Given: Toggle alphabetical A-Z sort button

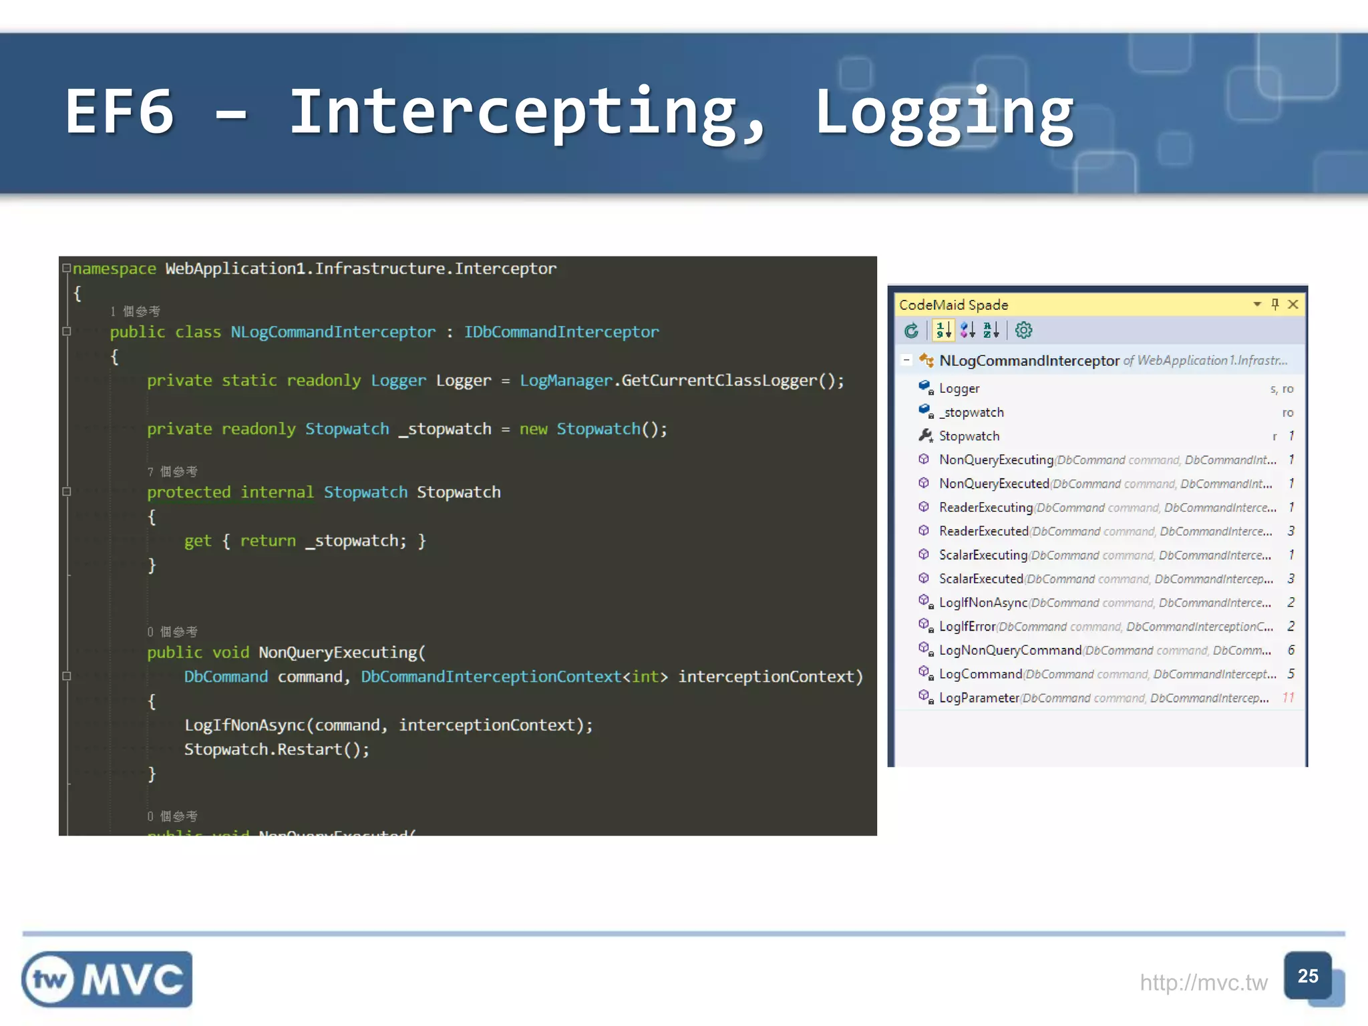Looking at the screenshot, I should (x=991, y=331).
